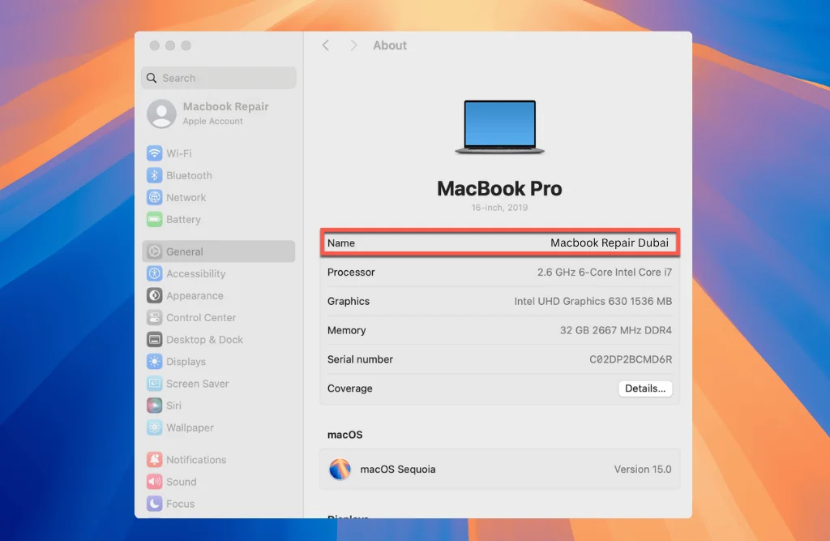Screen dimensions: 830x541
Task: Select Focus label in sidebar
Action: pos(180,504)
